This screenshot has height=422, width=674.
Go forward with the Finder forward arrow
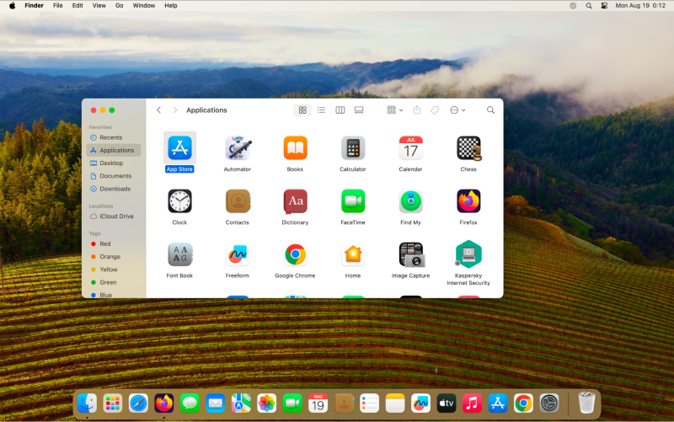pyautogui.click(x=175, y=110)
